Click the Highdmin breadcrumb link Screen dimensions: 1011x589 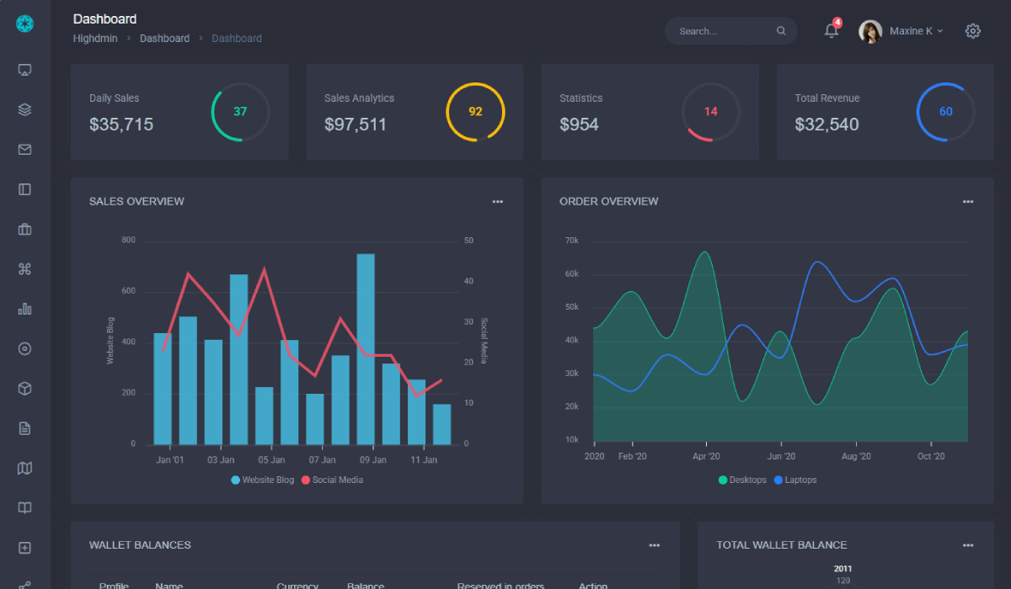[95, 39]
